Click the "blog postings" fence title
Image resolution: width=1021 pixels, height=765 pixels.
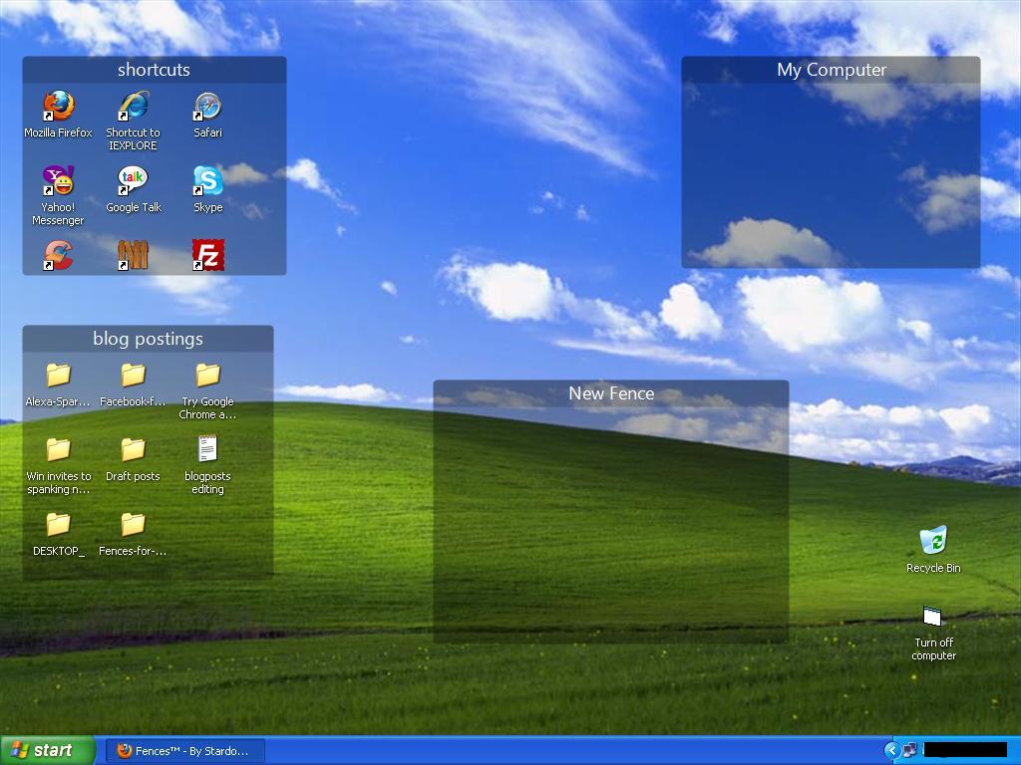[148, 339]
